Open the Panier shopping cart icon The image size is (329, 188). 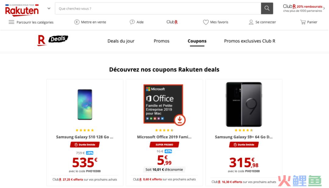(x=303, y=22)
